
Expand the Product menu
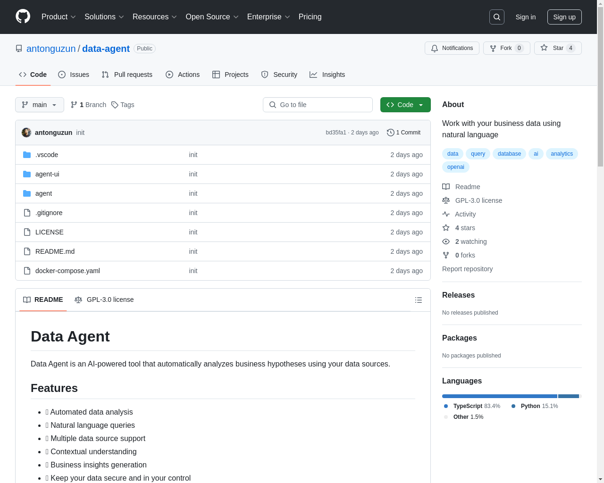(59, 17)
